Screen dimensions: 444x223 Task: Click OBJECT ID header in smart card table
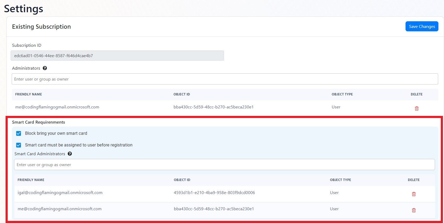[x=182, y=180]
